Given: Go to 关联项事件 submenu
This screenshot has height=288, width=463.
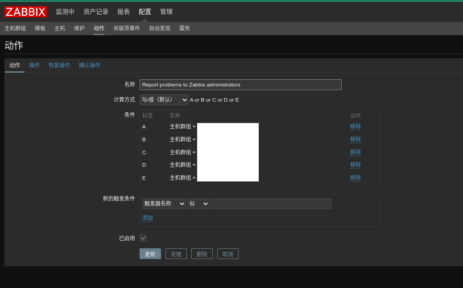Looking at the screenshot, I should 126,29.
